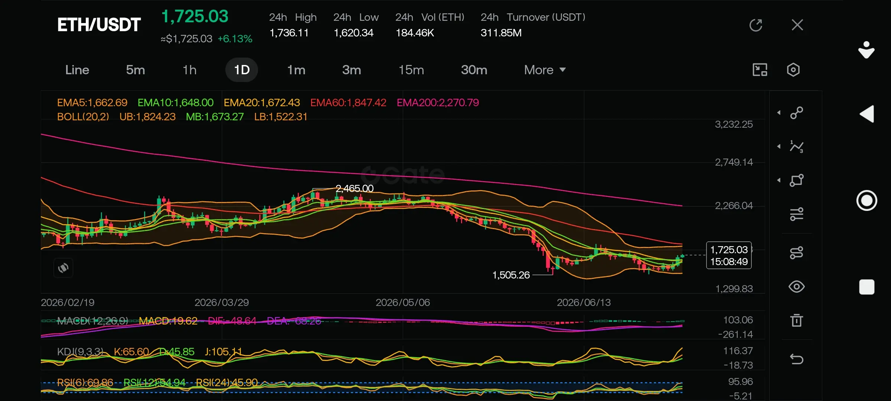Click the 24h Vol value 184.46K
This screenshot has height=401, width=891.
[415, 33]
